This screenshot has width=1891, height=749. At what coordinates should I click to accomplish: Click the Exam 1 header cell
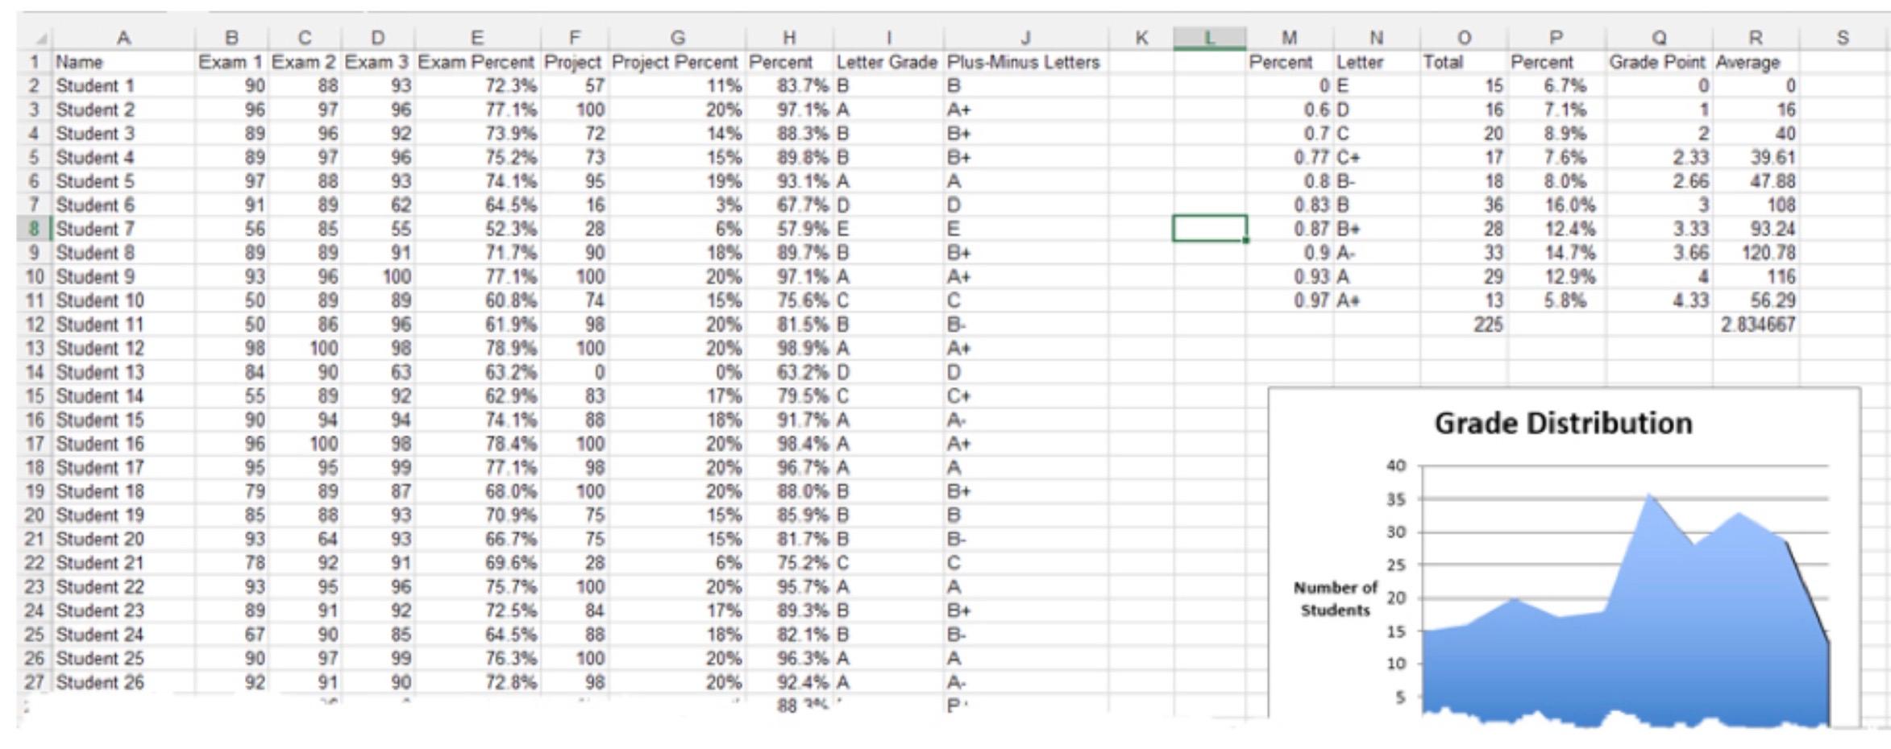pyautogui.click(x=231, y=62)
